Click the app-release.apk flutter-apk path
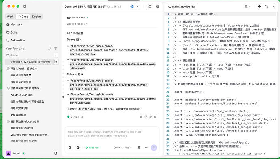Screen dimensions: 280x159 point(109,85)
